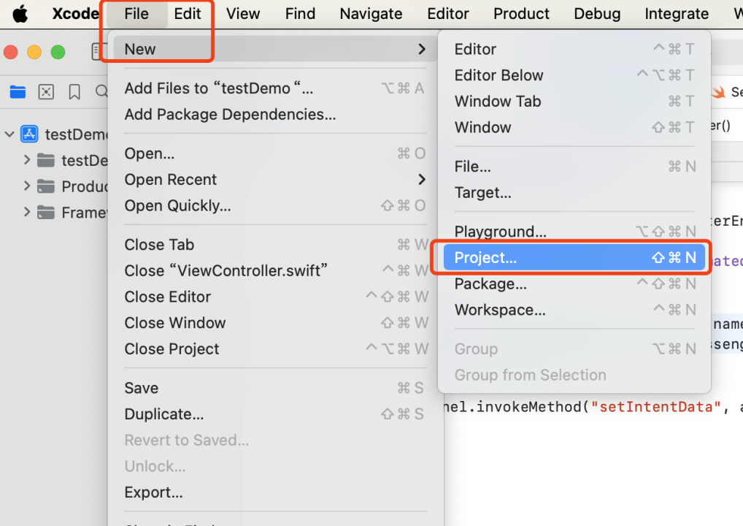Choose Duplicate…

pos(274,414)
